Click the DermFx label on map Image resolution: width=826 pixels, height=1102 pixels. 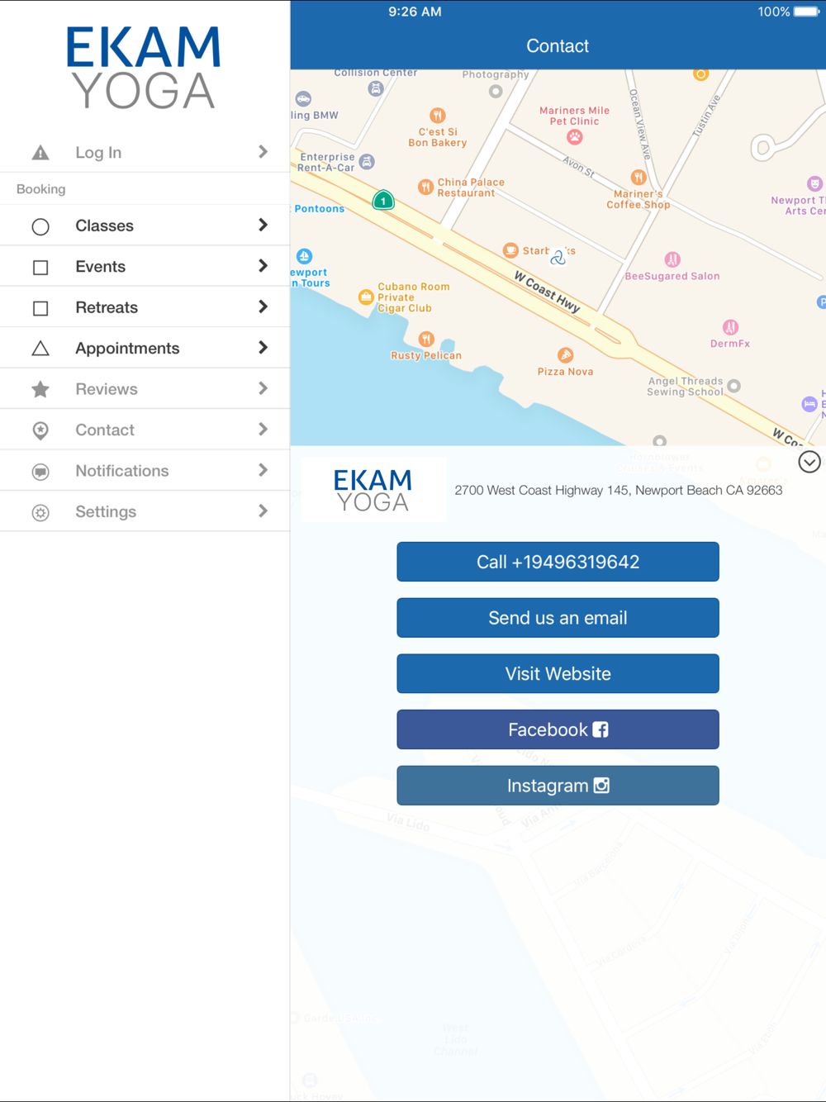click(x=730, y=344)
